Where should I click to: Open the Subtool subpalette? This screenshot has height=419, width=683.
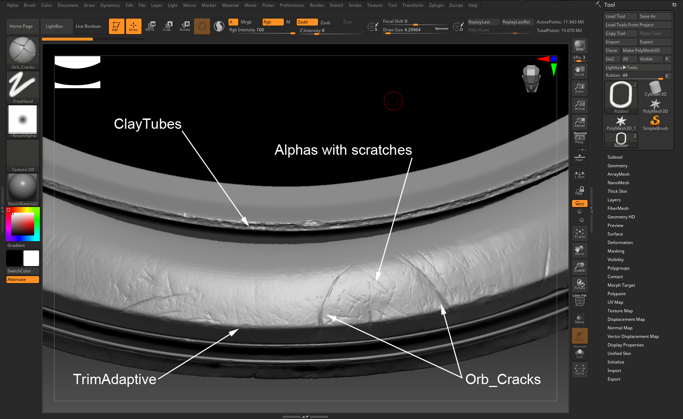point(615,157)
